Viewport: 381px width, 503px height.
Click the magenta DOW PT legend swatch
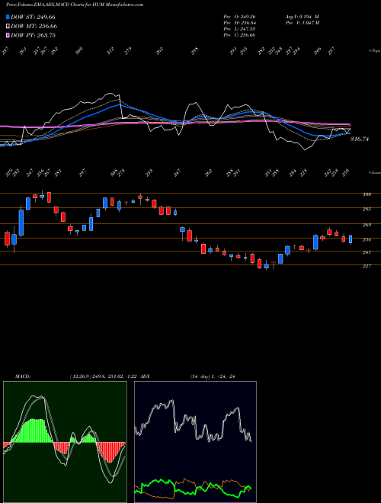pos(8,35)
